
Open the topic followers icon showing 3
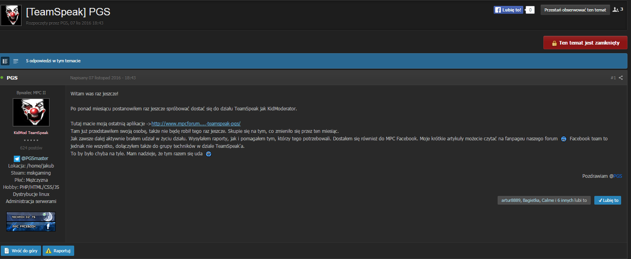(x=618, y=9)
